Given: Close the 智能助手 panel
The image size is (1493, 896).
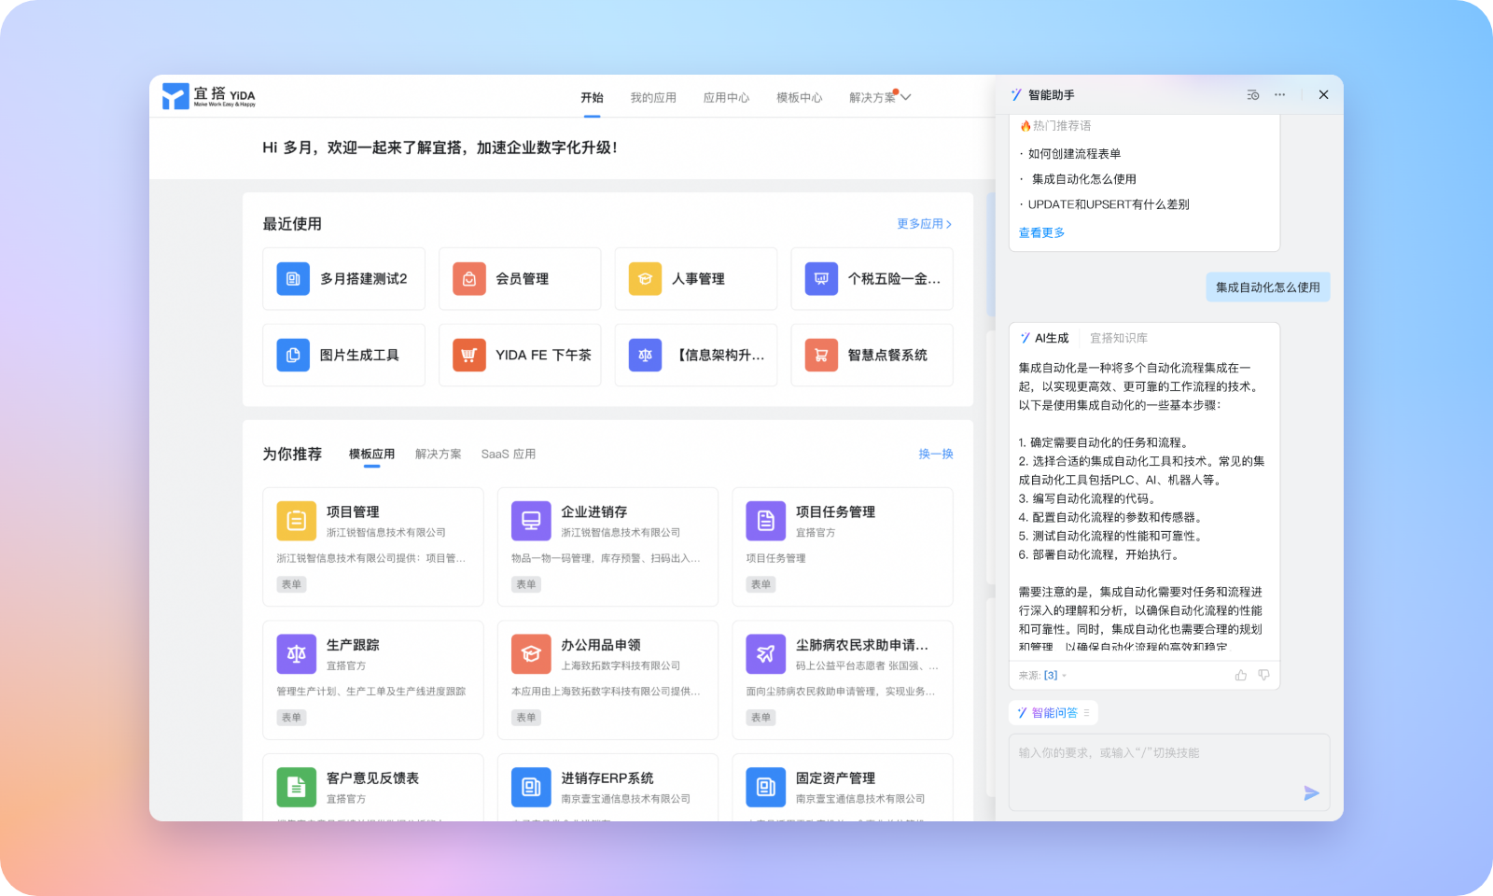Looking at the screenshot, I should (x=1323, y=94).
